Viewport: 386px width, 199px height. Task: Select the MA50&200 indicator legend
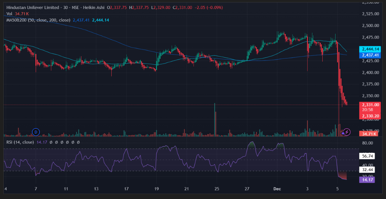click(x=38, y=20)
